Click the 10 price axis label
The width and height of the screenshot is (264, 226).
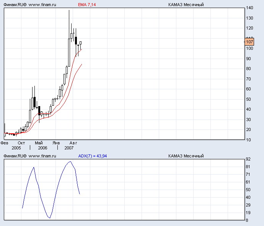249,140
